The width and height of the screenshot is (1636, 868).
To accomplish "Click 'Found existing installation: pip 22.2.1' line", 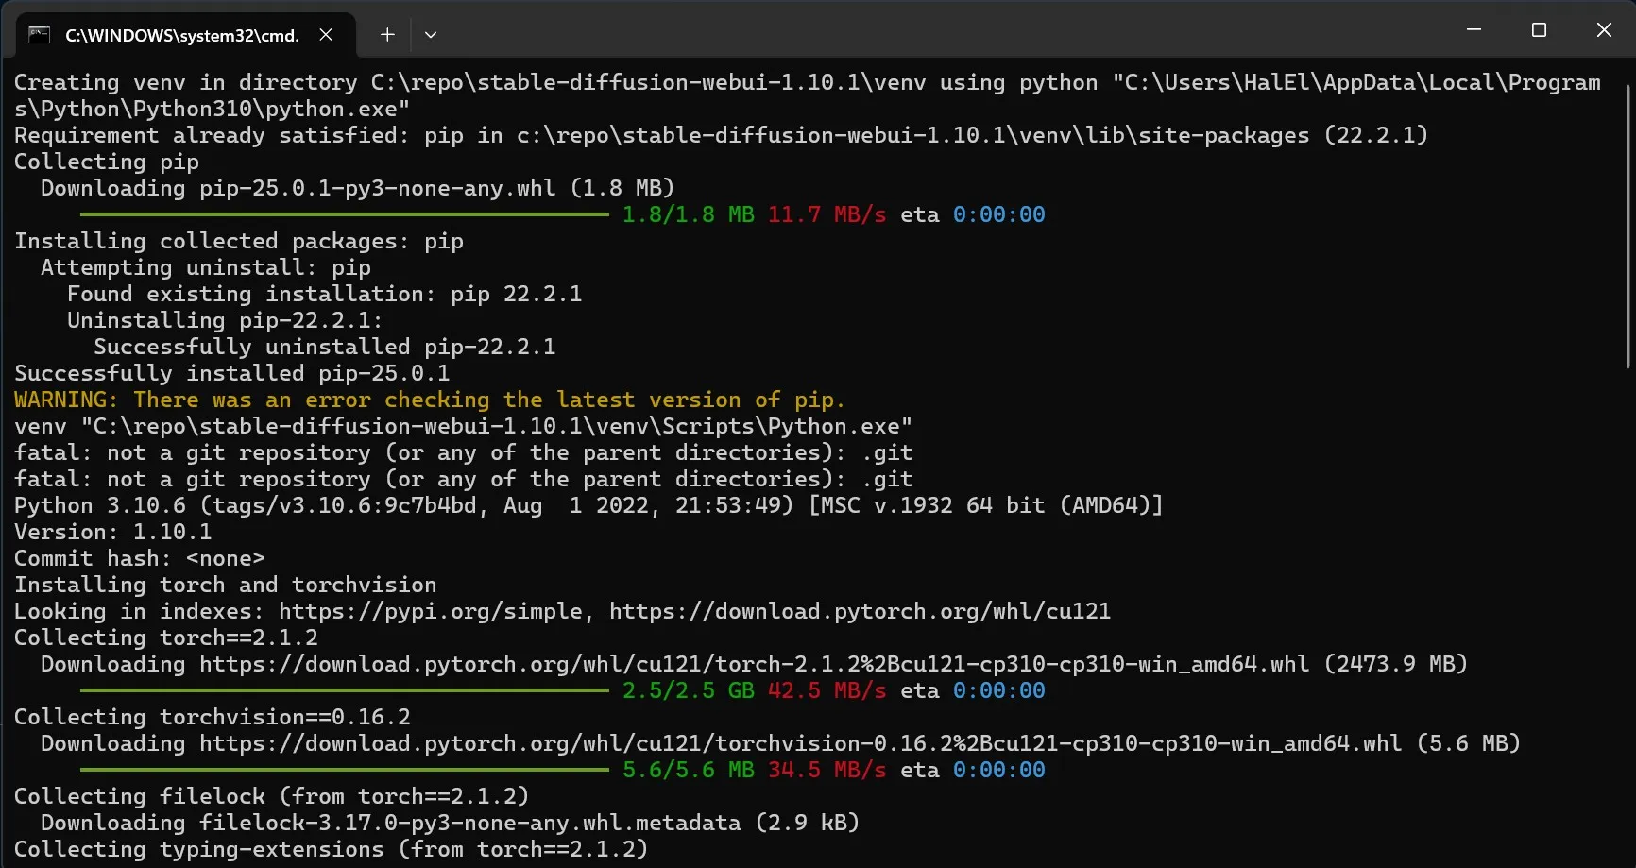I will click(x=324, y=294).
